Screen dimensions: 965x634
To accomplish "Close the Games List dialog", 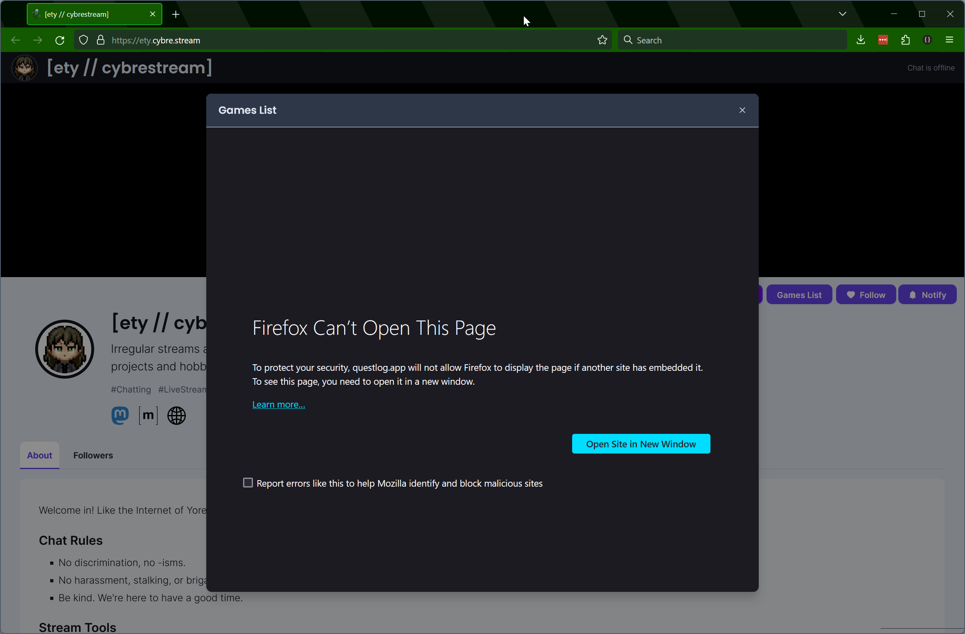I will (742, 110).
